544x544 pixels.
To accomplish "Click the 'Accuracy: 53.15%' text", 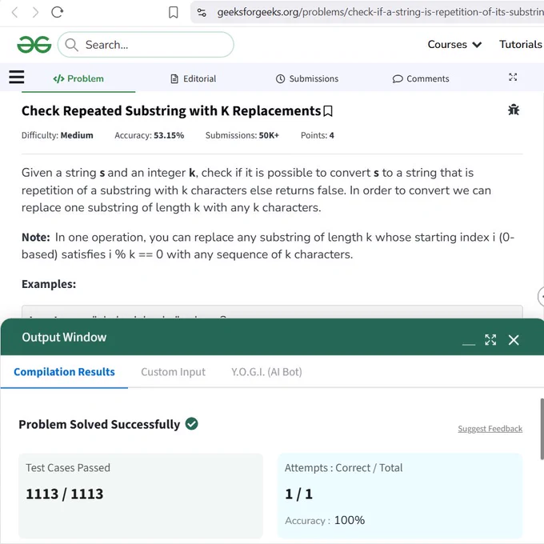I will 149,135.
